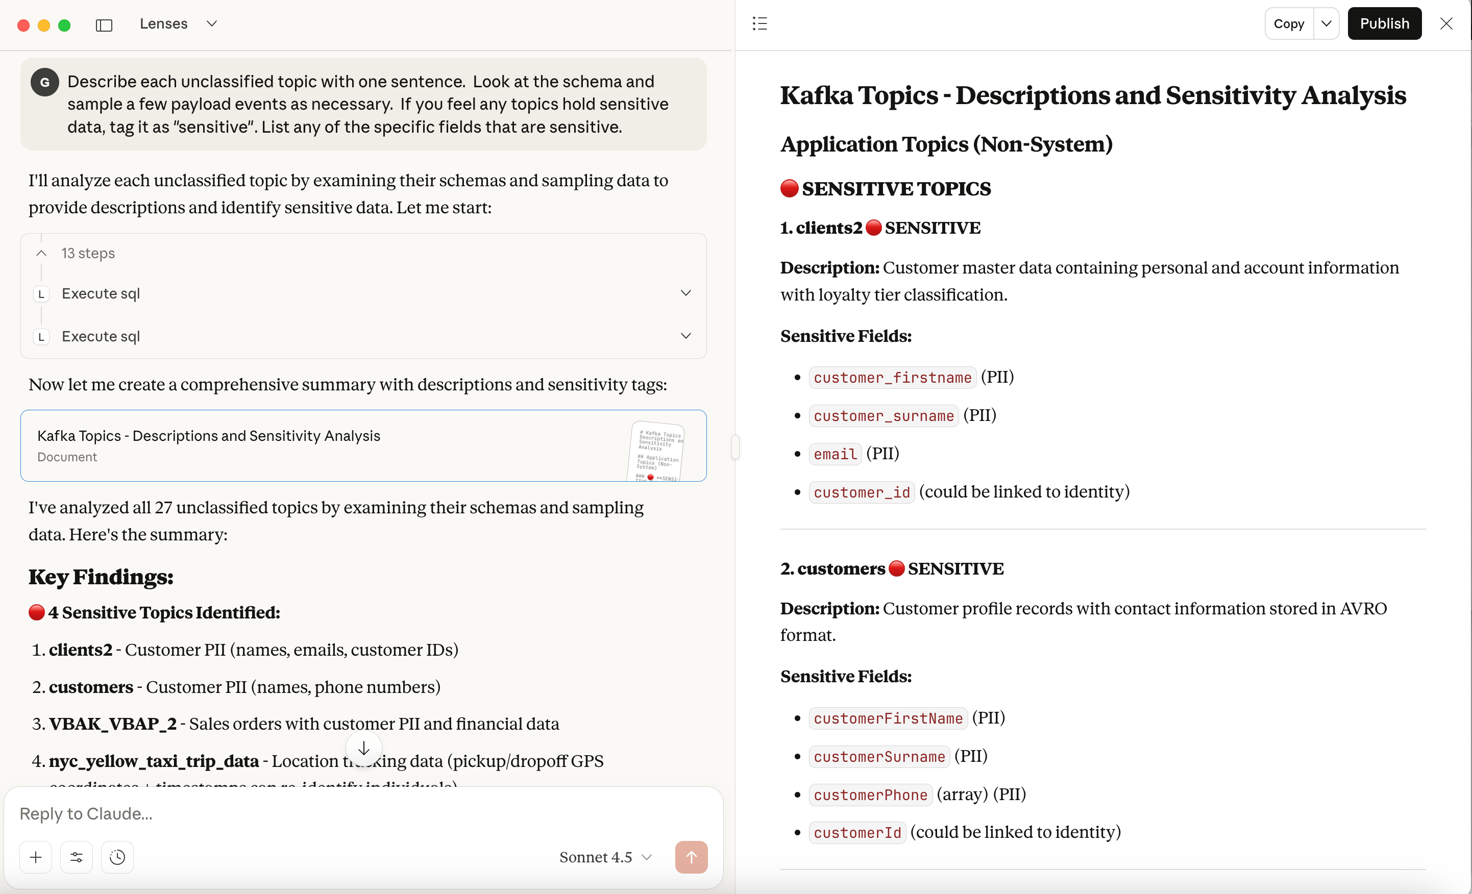Click the plus icon in the reply bar

click(35, 857)
